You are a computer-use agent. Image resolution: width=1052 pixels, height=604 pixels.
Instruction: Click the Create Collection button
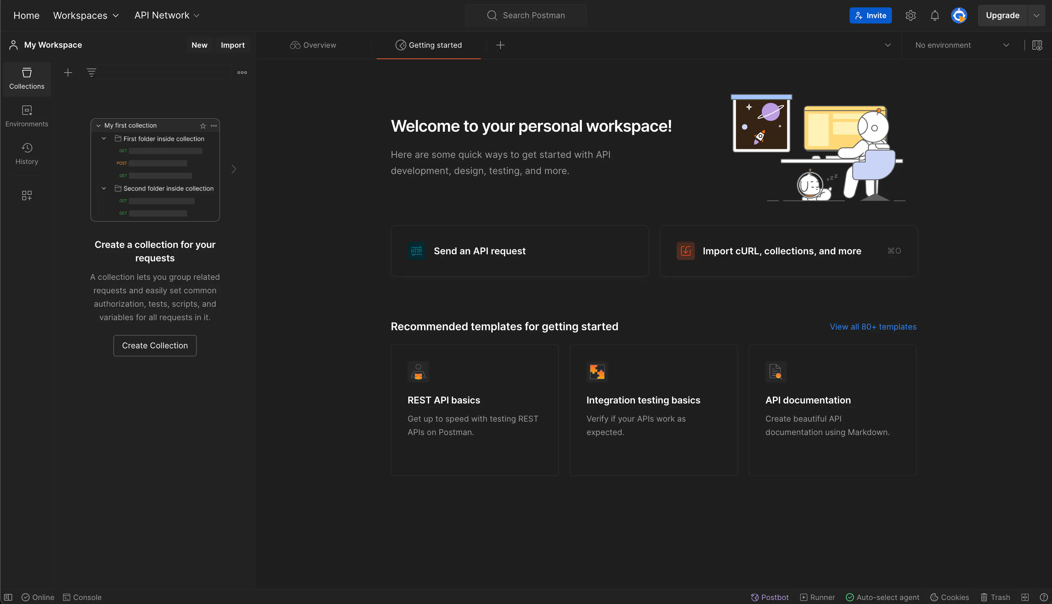tap(155, 346)
